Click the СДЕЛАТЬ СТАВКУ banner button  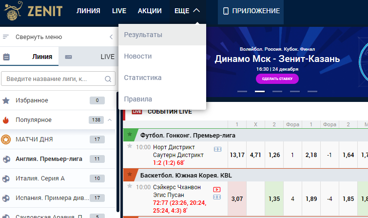(277, 79)
